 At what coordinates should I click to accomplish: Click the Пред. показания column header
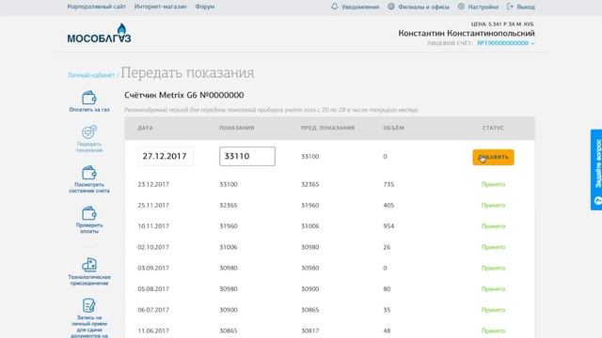(328, 128)
